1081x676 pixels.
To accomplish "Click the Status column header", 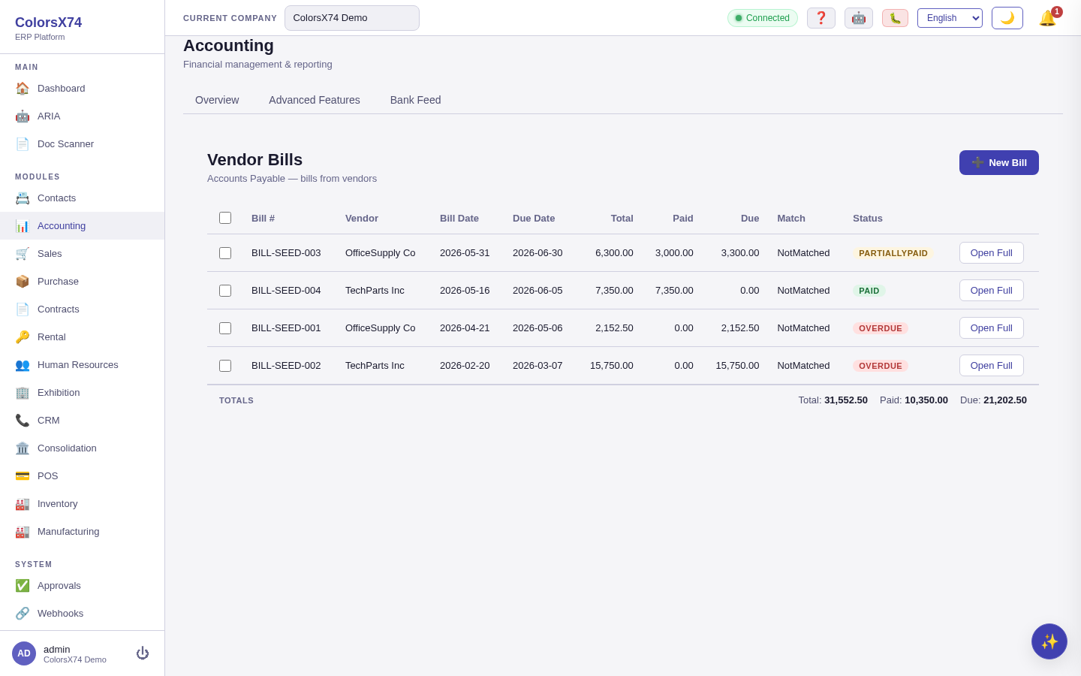I will 868,219.
